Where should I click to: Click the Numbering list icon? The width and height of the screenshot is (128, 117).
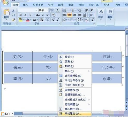pos(72,10)
